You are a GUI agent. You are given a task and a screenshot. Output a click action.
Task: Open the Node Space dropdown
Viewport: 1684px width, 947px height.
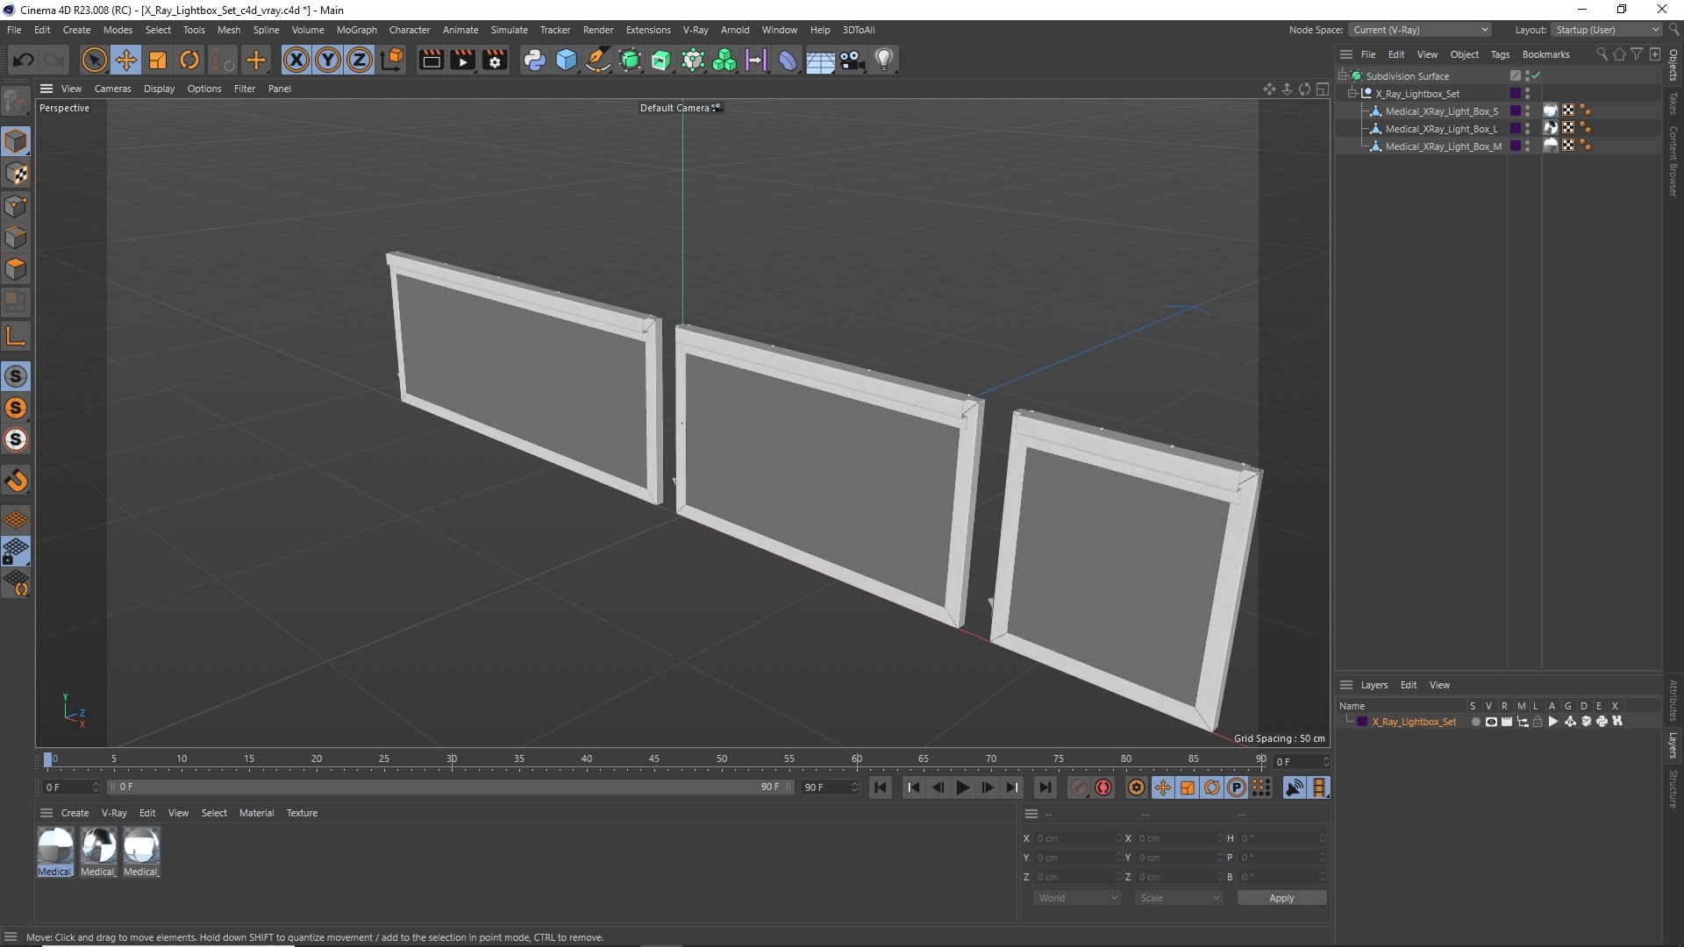coord(1419,30)
